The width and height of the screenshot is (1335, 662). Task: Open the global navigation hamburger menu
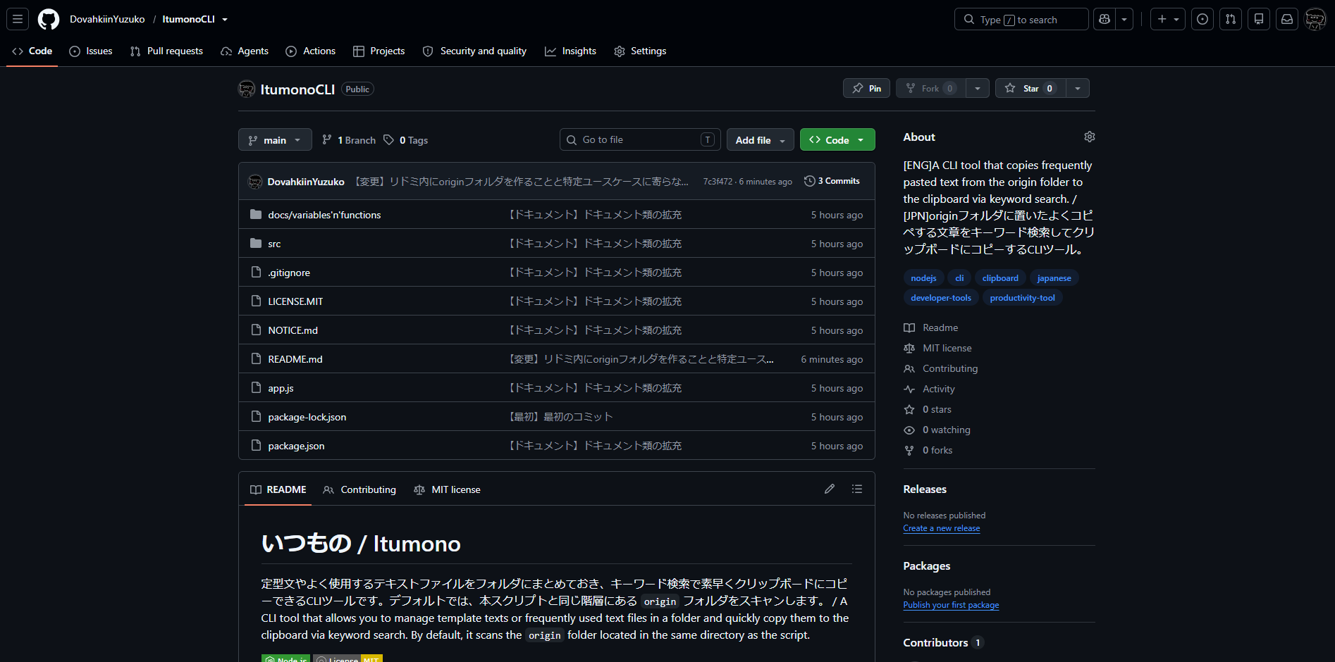[18, 19]
